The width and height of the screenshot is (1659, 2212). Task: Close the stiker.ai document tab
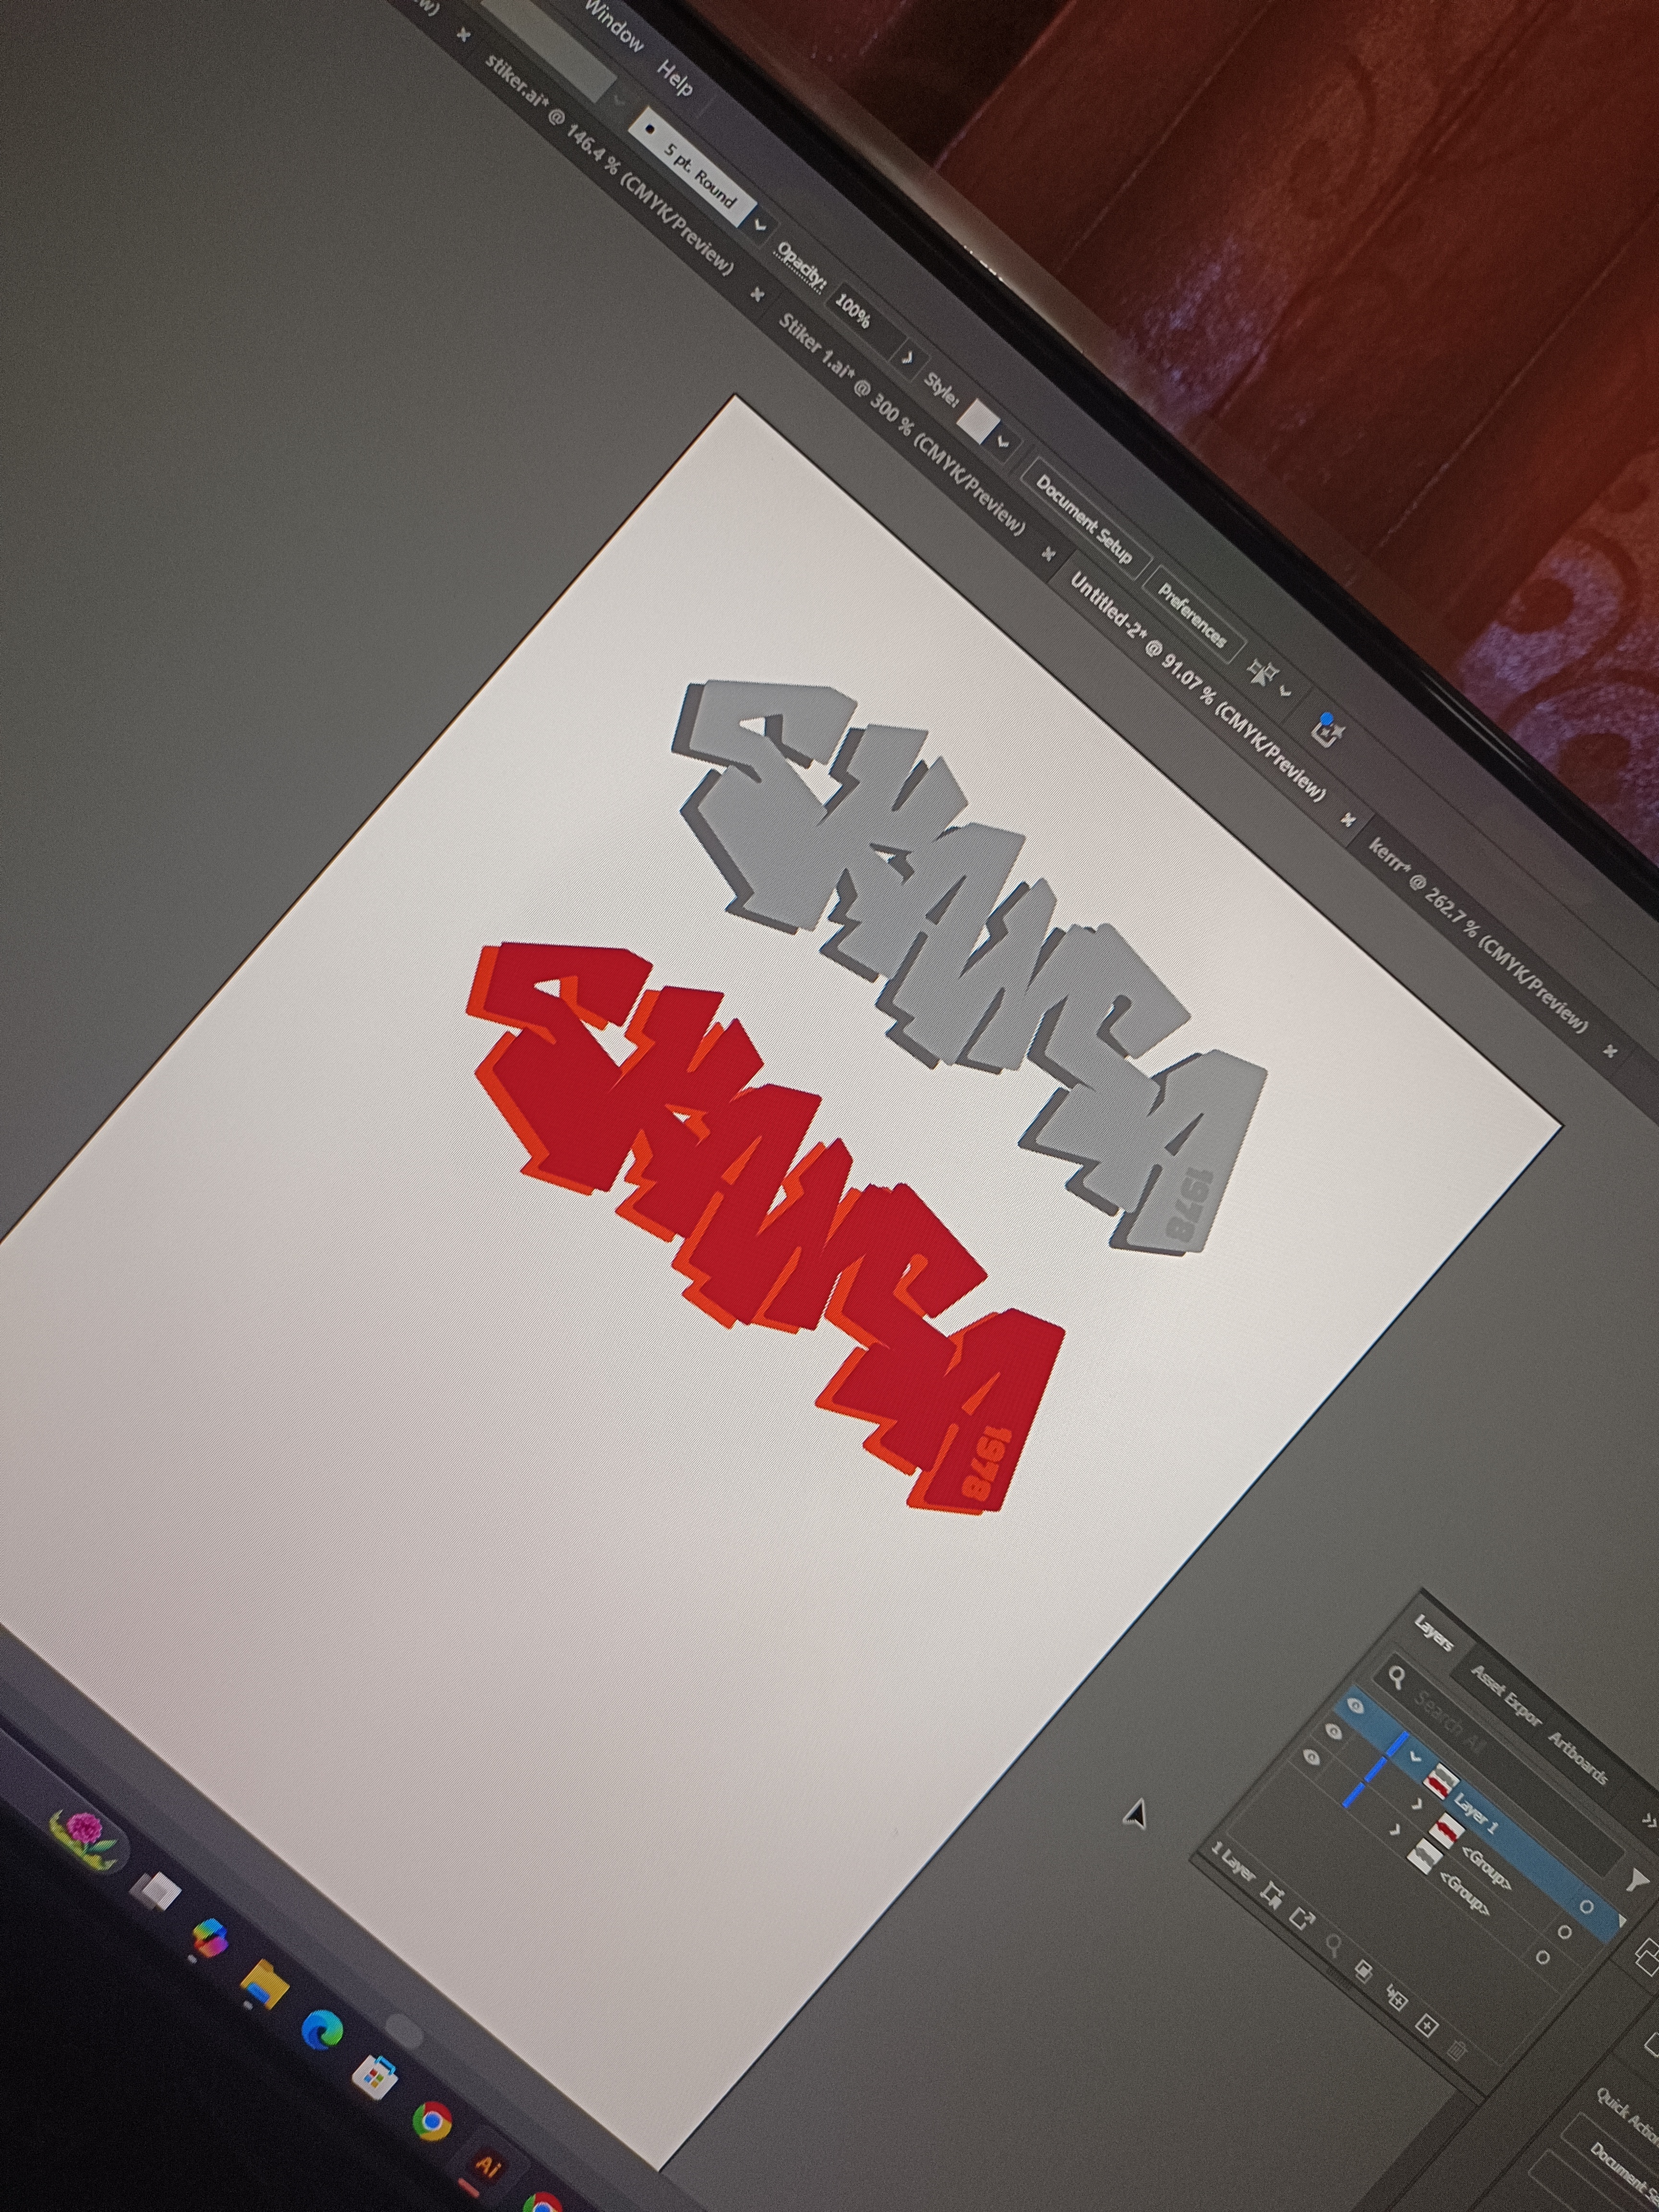pos(757,294)
